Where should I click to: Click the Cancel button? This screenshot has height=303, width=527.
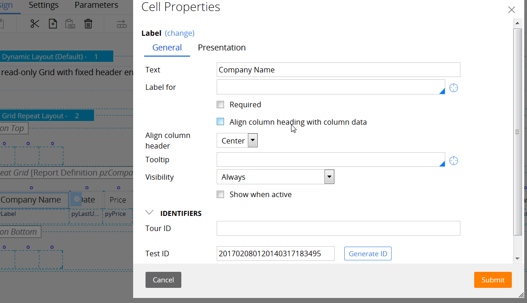163,280
